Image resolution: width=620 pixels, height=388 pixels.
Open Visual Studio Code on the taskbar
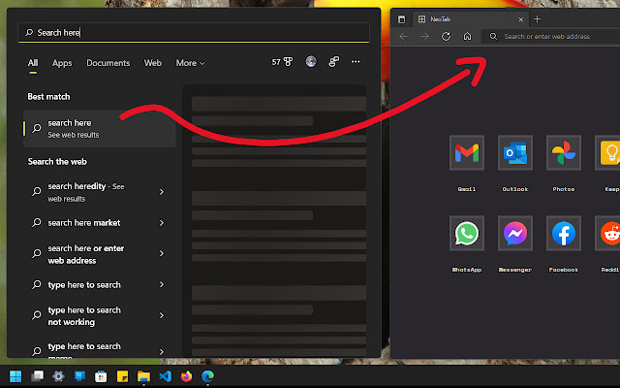point(166,376)
